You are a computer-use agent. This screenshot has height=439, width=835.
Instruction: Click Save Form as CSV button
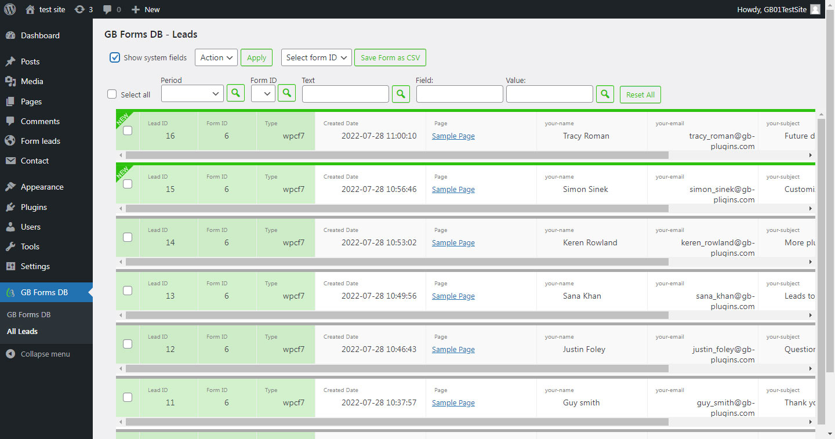390,57
